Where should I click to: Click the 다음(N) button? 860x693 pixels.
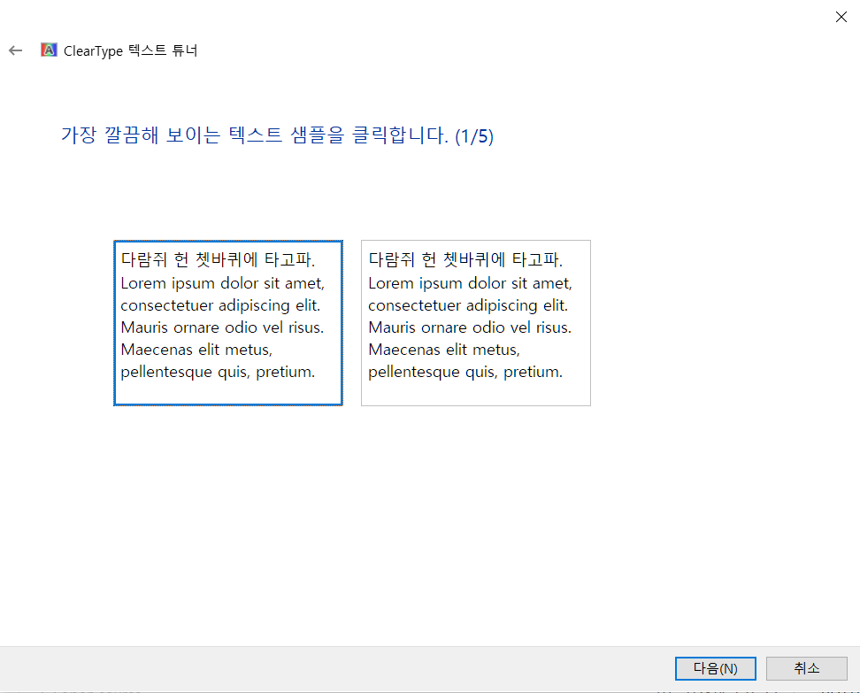[715, 668]
